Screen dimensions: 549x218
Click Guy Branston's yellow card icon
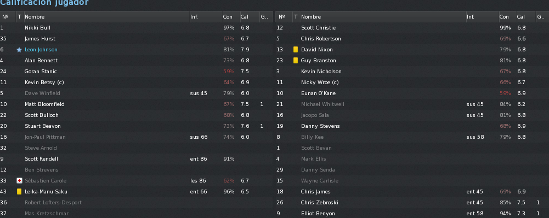[x=296, y=60]
